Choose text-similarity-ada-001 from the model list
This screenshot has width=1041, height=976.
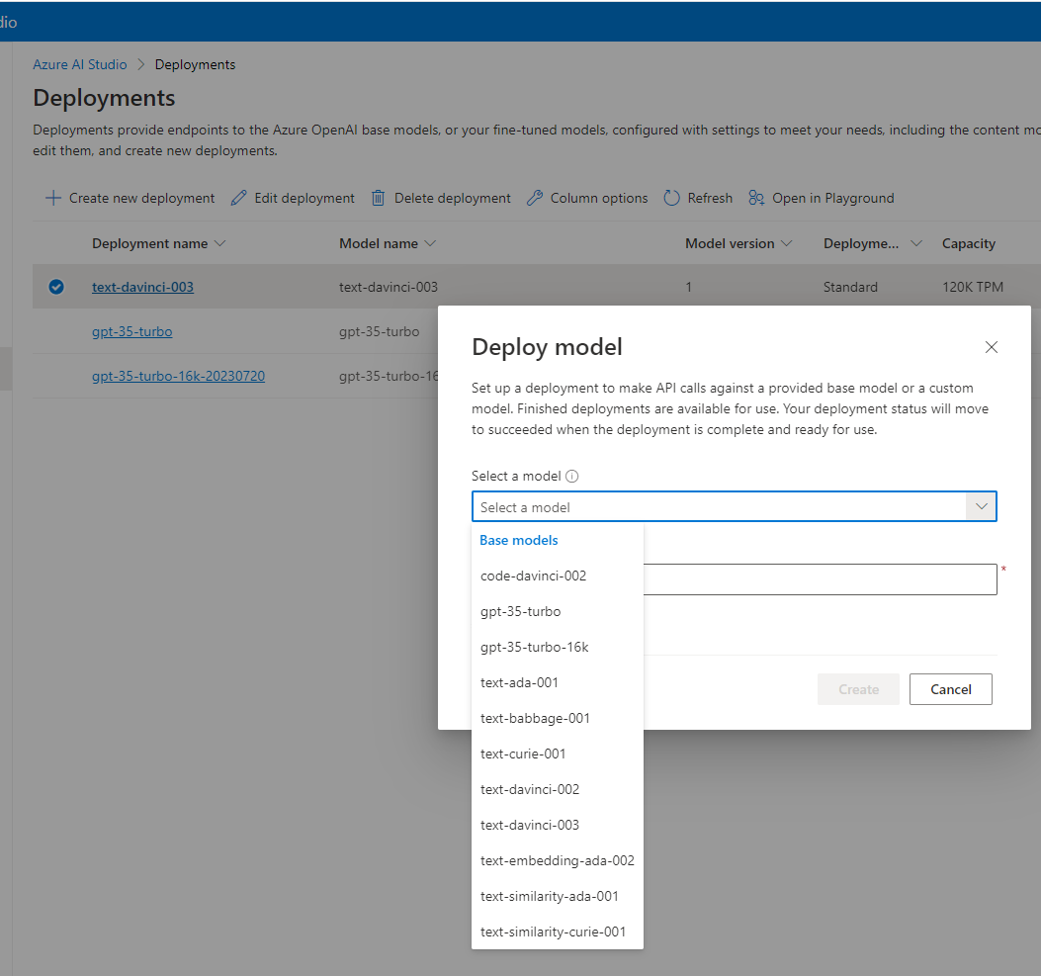coord(557,896)
